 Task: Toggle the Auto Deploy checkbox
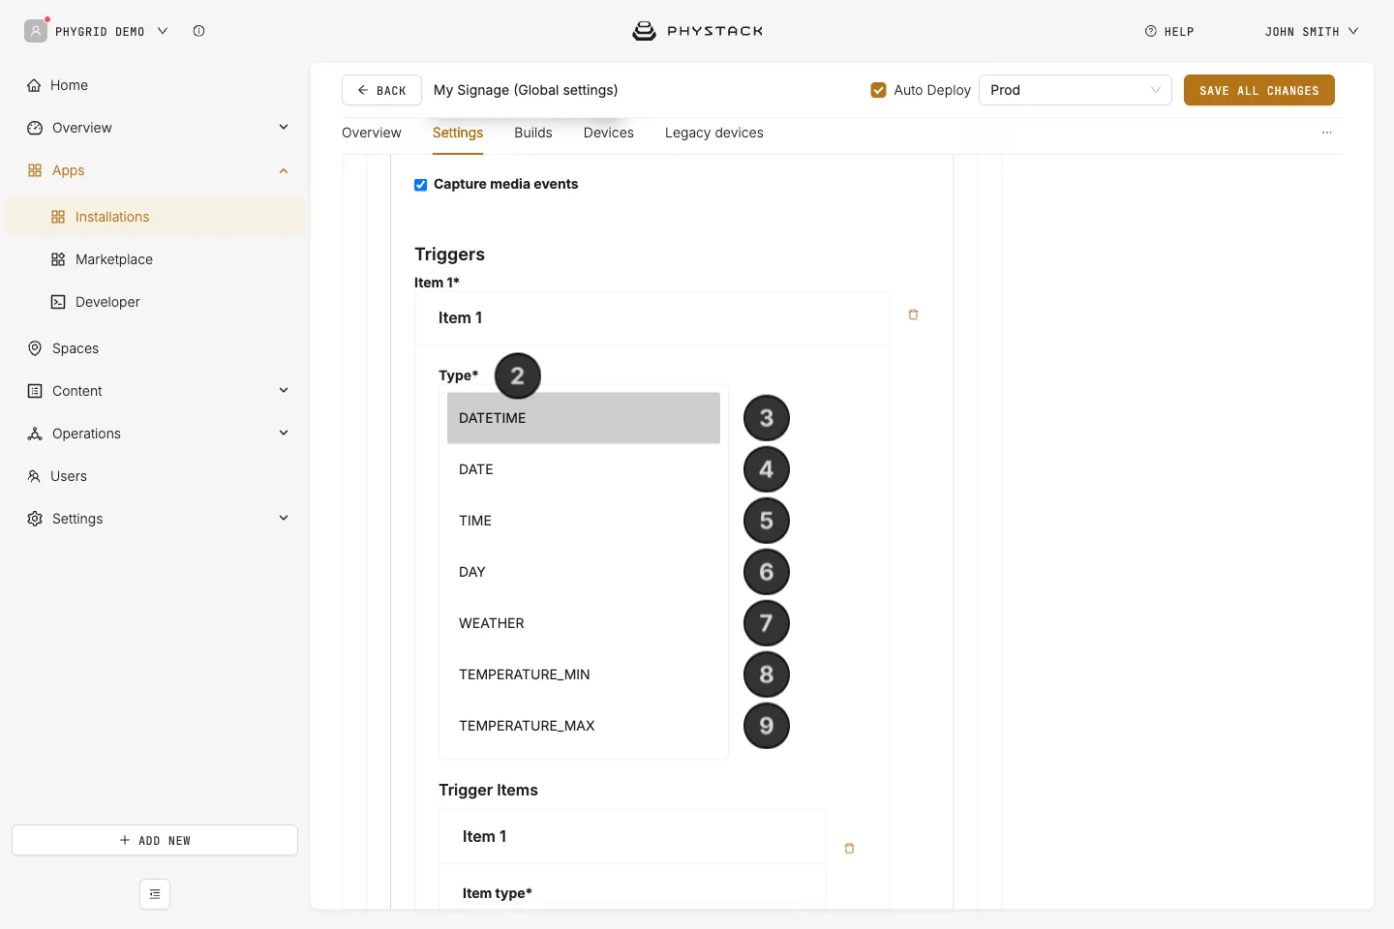[879, 90]
